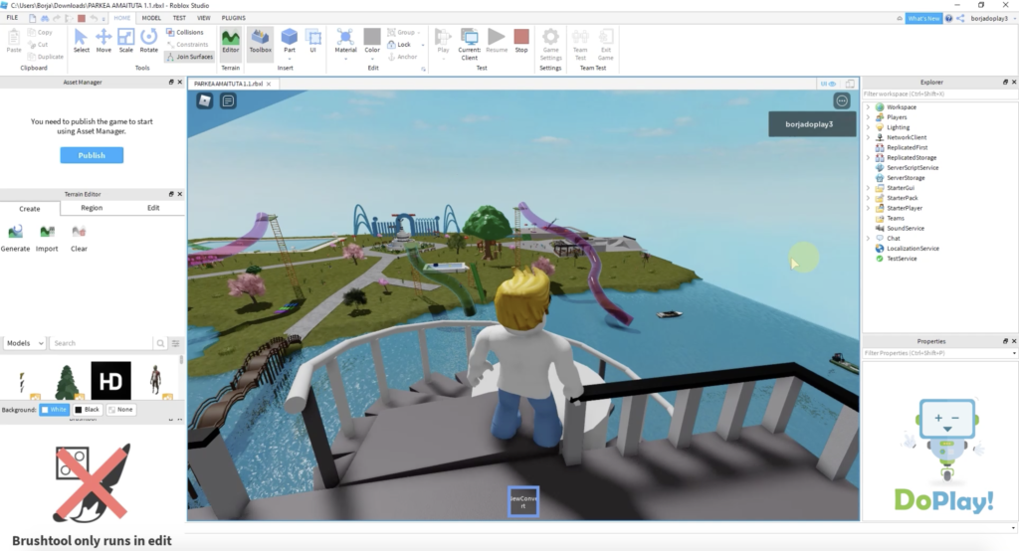Click the Resume test button
Viewport: 1019px width, 551px height.
click(497, 41)
